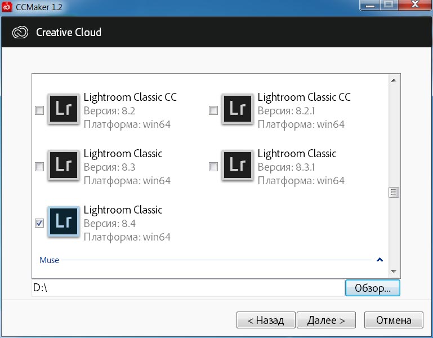Click the scrollbar down arrow
The height and width of the screenshot is (338, 433).
(394, 272)
